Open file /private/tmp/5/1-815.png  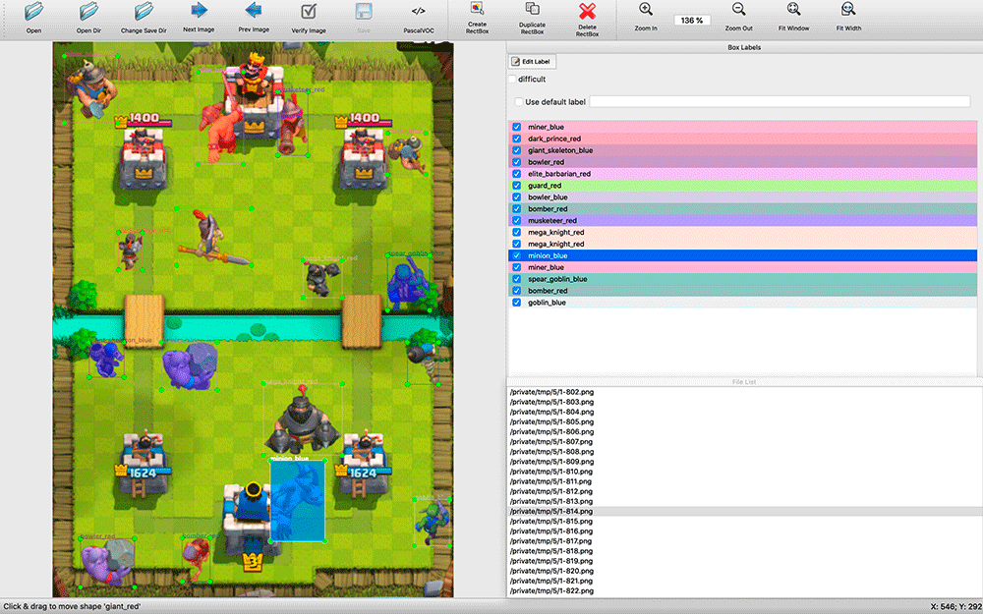551,521
